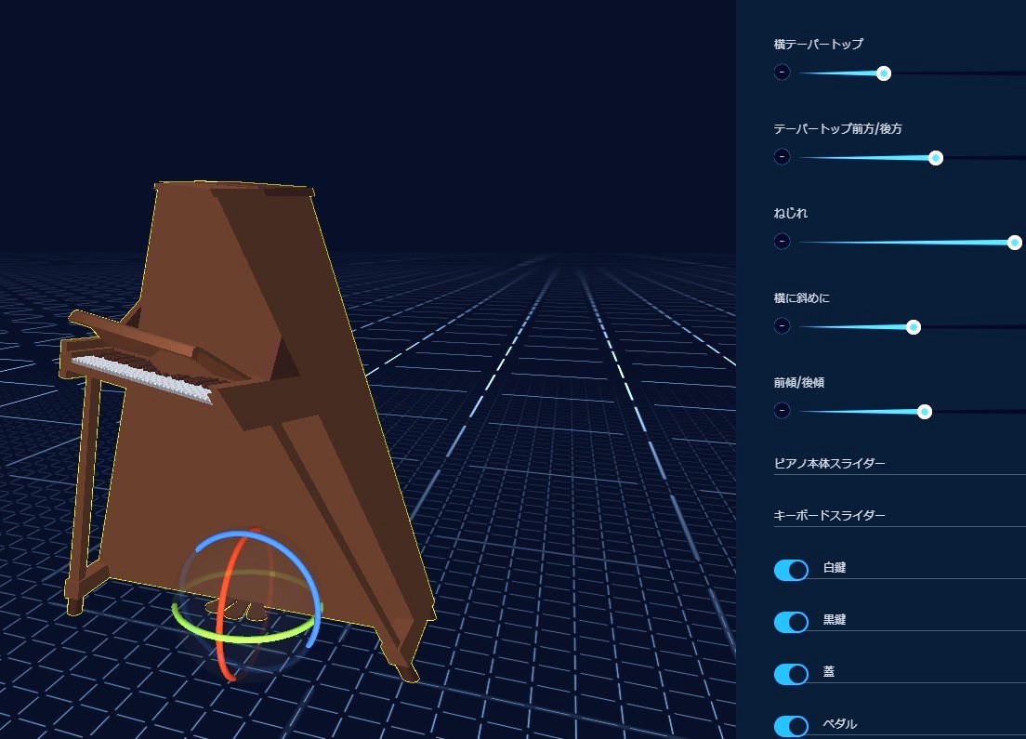
Task: Click minus button for 前傾/後傾 slider
Action: [x=782, y=411]
